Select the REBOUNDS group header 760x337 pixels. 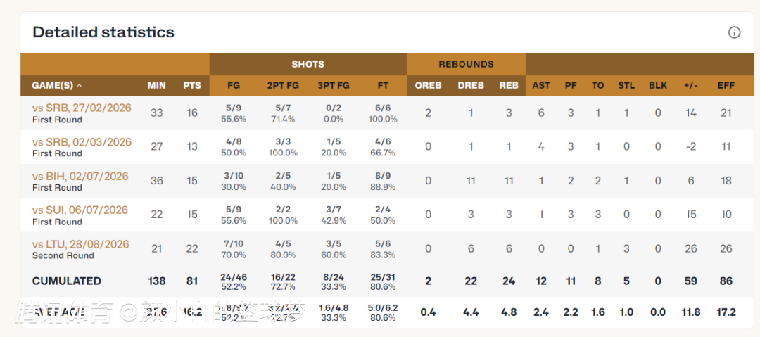point(467,64)
